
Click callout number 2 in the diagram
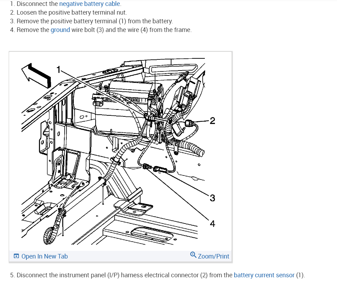[x=212, y=121]
